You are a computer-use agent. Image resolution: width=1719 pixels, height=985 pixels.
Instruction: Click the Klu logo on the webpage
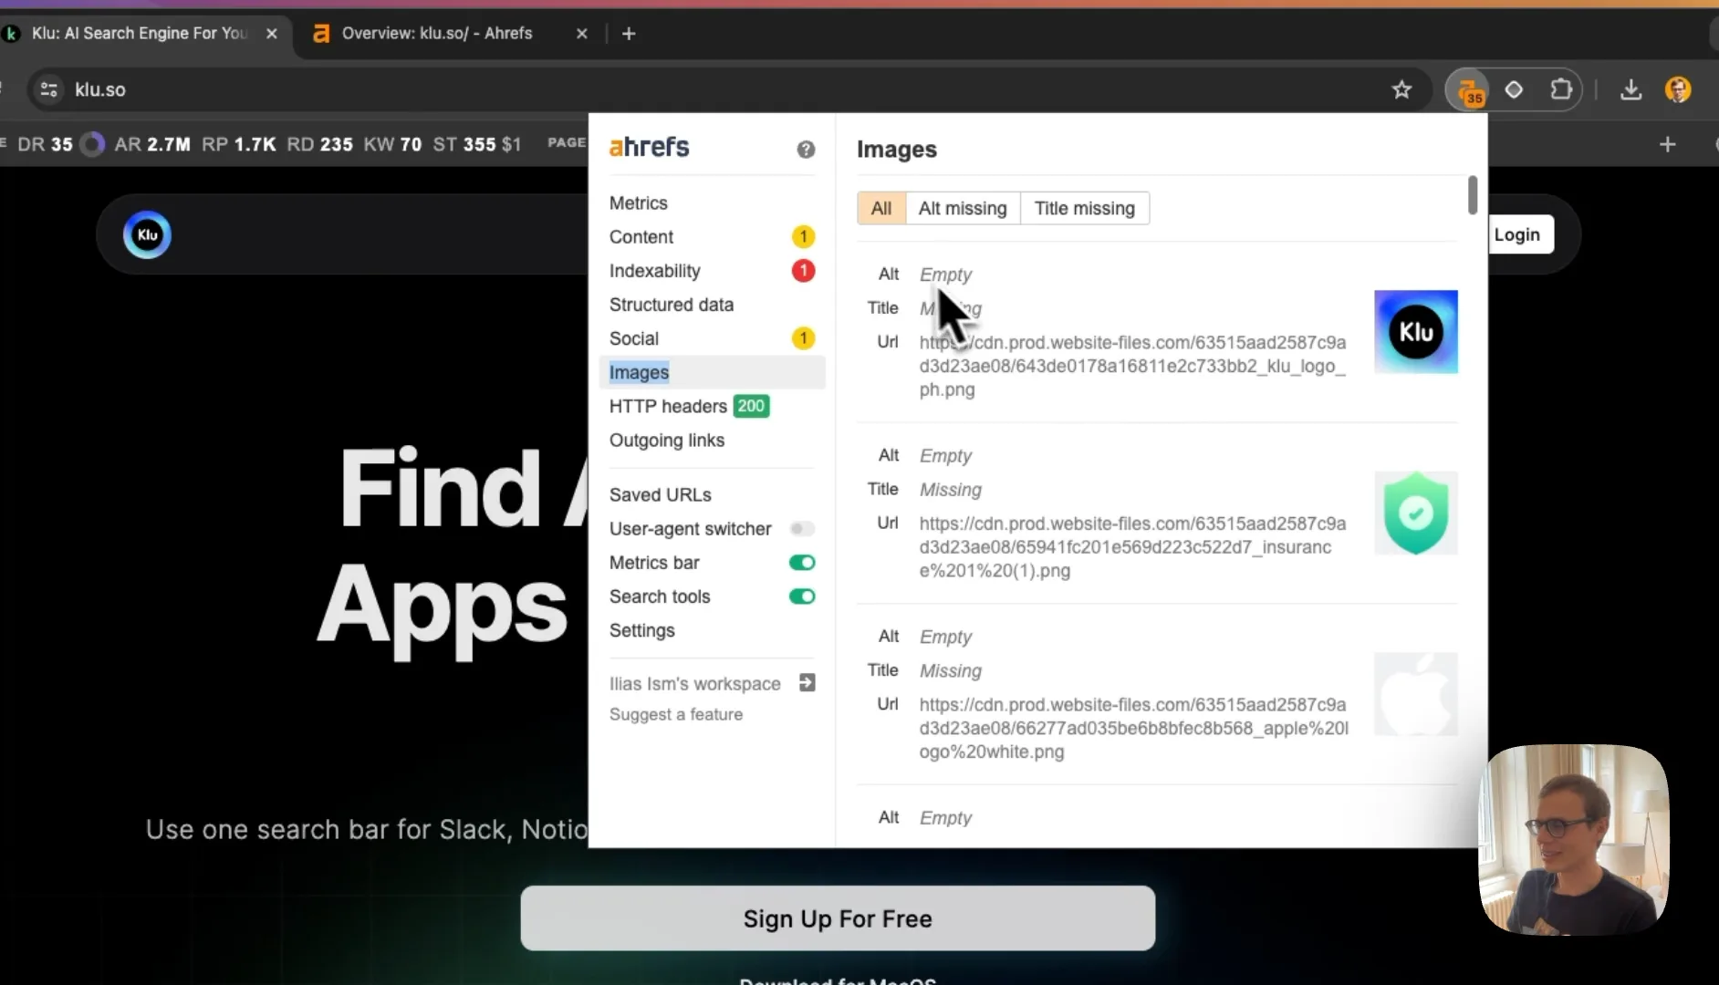pyautogui.click(x=147, y=235)
